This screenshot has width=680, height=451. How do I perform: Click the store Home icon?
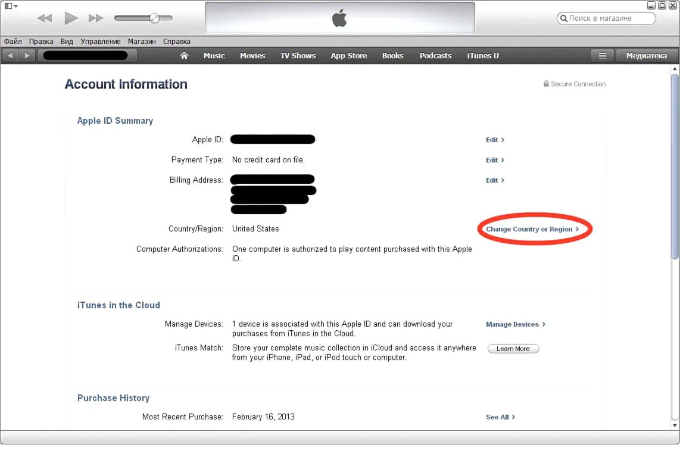coord(185,55)
